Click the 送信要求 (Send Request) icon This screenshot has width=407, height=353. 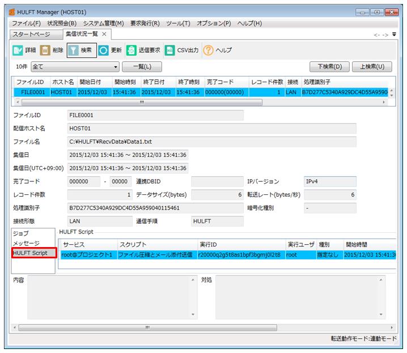point(132,50)
